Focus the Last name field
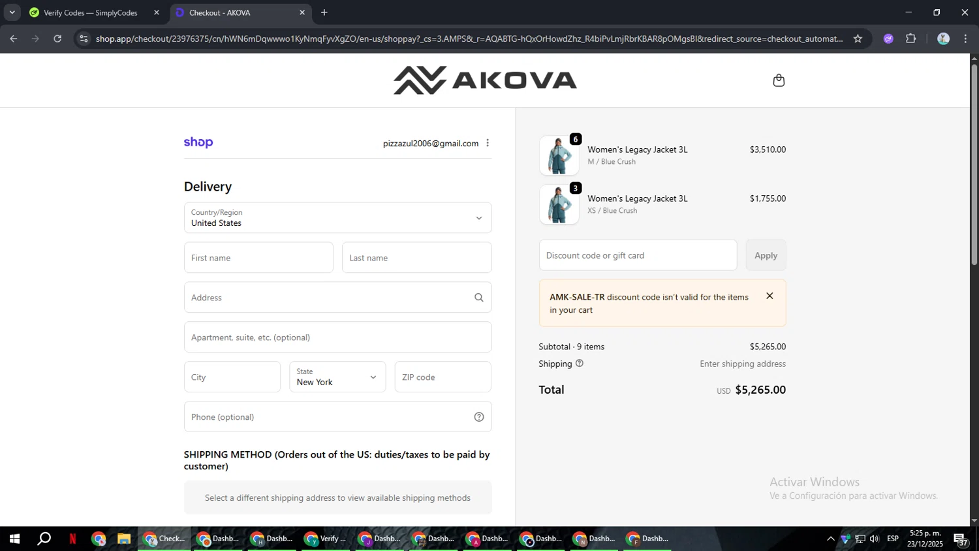The height and width of the screenshot is (551, 979). point(416,258)
